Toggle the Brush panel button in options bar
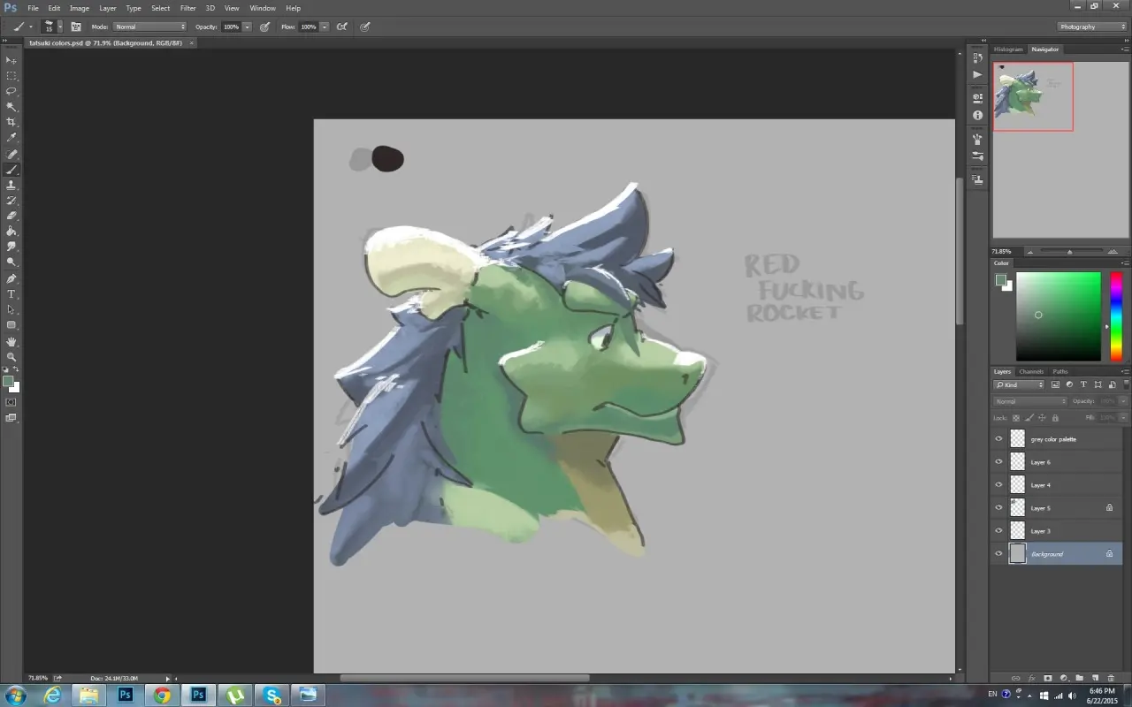 coord(76,27)
